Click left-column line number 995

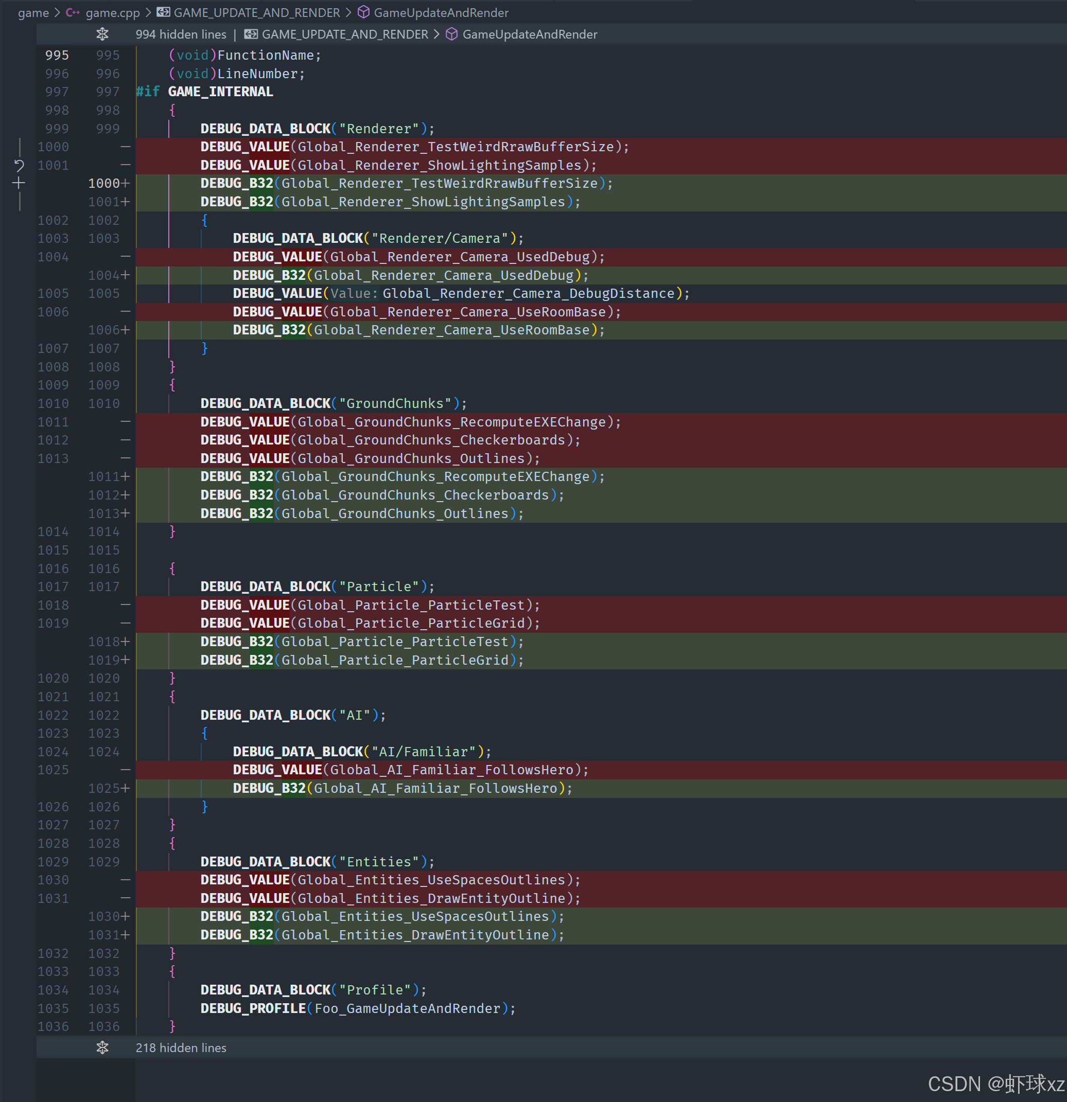(57, 55)
